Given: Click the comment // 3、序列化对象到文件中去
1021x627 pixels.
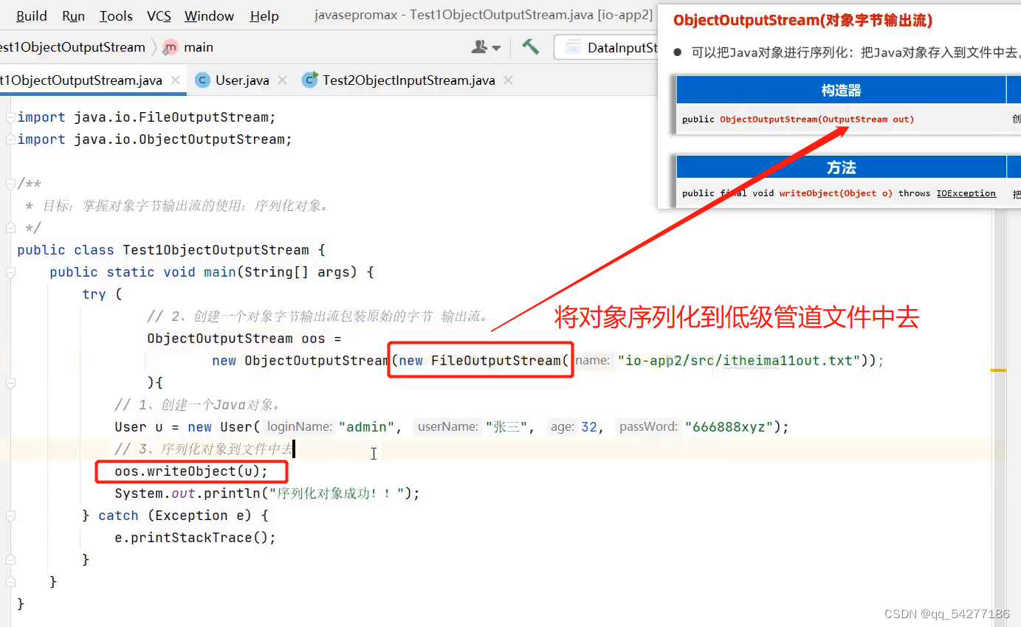Looking at the screenshot, I should pyautogui.click(x=204, y=449).
